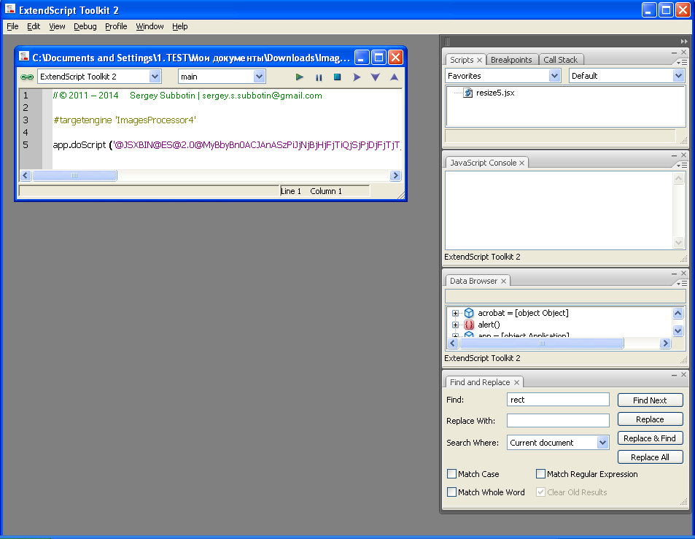Click into the Replace With field

coord(558,420)
